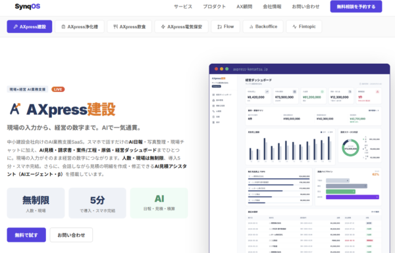Click the ¥142,300,000 summary value
This screenshot has width=395, height=253.
325,119
